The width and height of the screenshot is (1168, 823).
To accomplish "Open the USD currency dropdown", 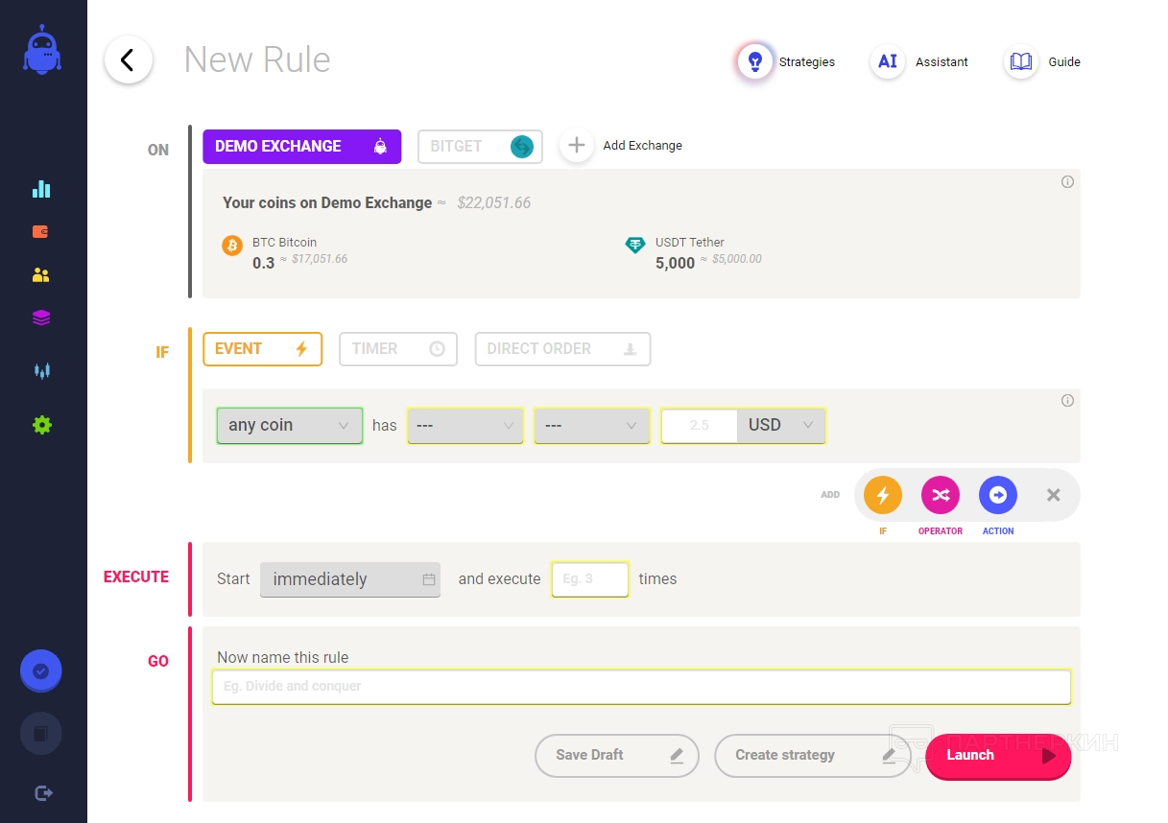I will coord(780,425).
